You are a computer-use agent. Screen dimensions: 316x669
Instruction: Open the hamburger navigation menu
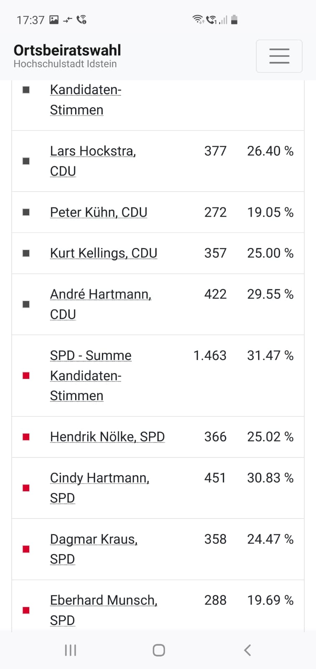[279, 56]
